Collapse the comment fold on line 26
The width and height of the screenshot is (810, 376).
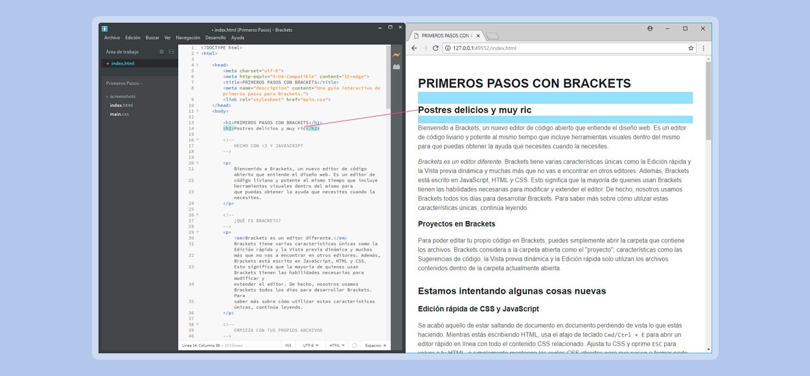click(197, 215)
